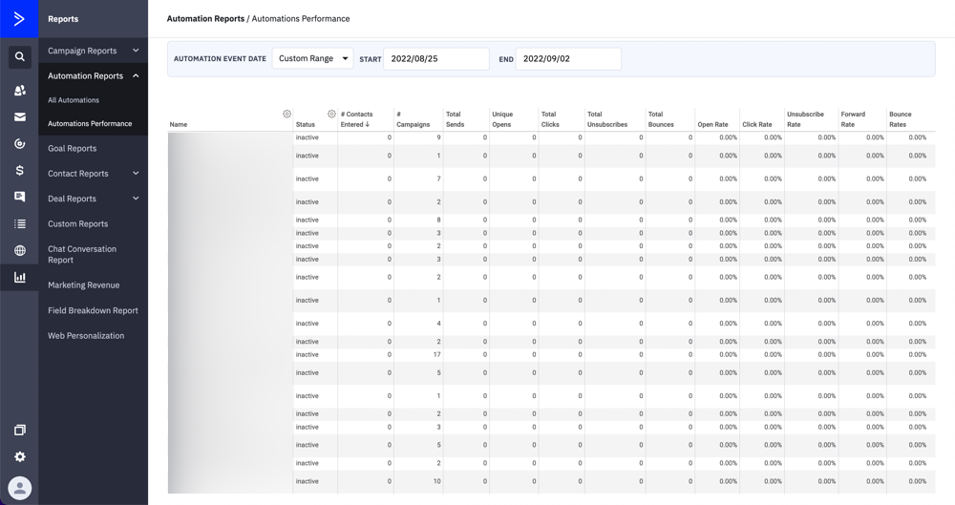Open the search icon in sidebar
Viewport: 955px width, 505px height.
[x=19, y=57]
